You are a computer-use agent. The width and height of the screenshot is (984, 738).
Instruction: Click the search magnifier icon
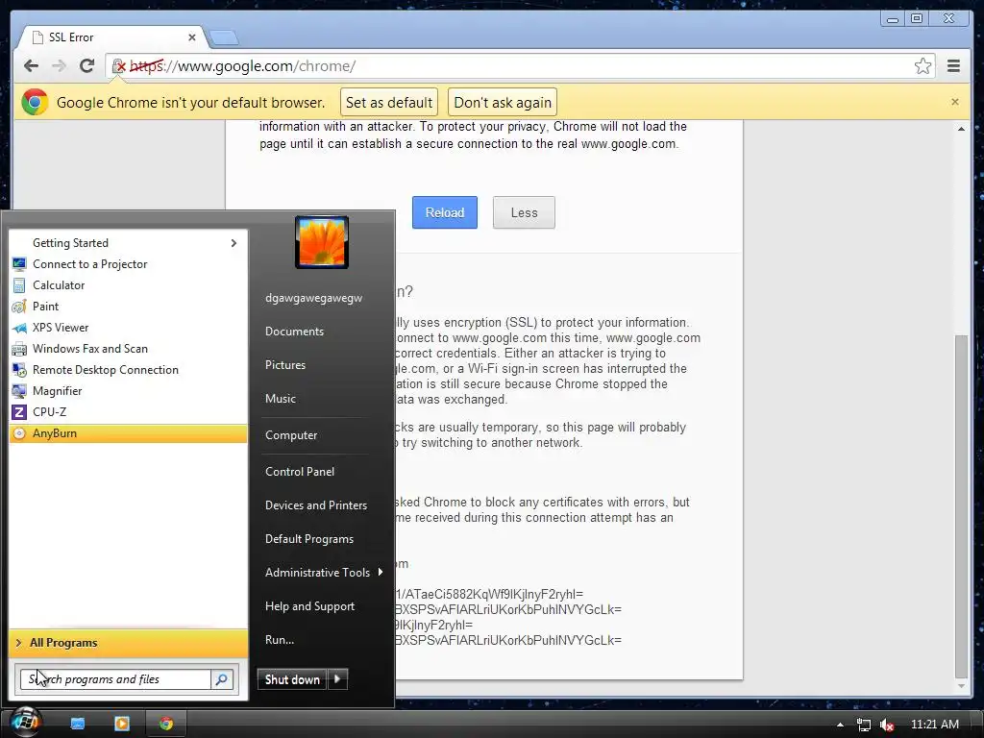coord(222,679)
